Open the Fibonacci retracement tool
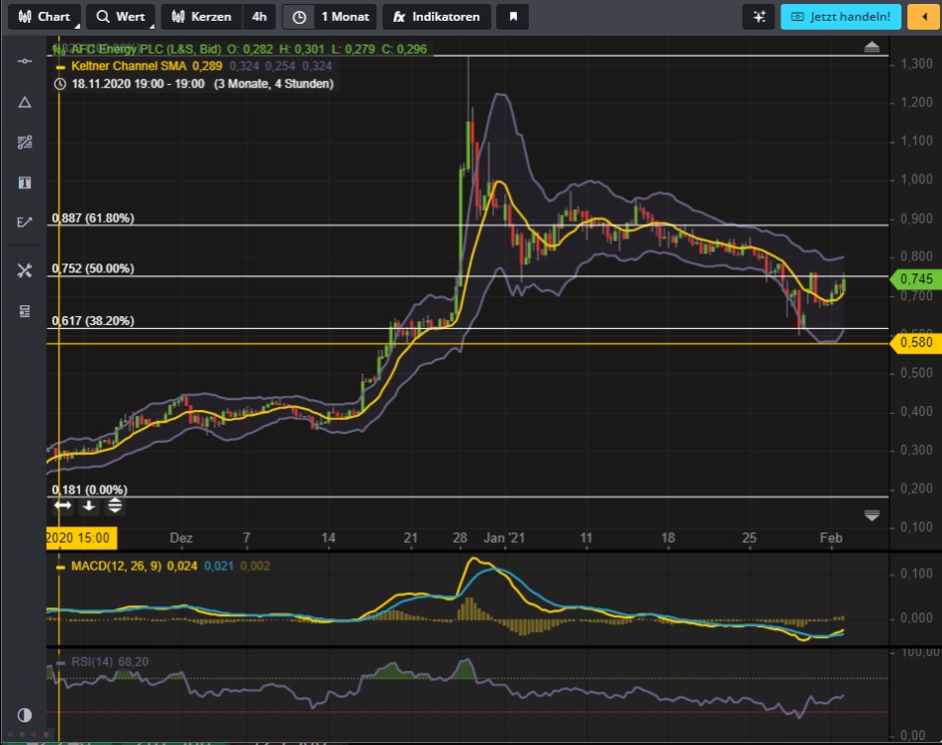Screen dimensions: 942x745 (25, 142)
